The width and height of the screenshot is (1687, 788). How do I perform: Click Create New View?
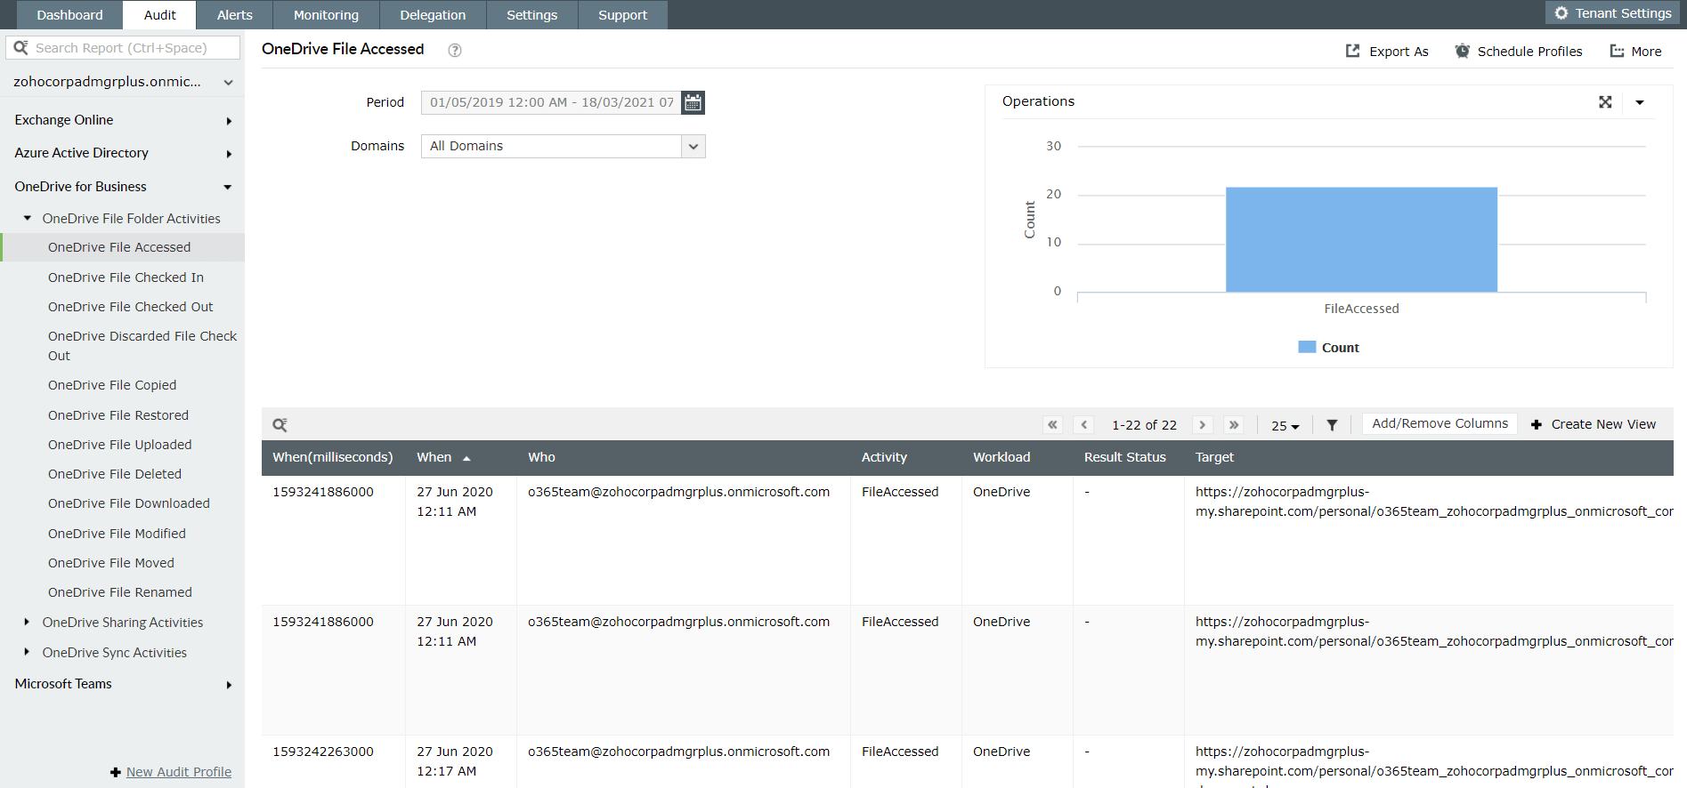1603,425
